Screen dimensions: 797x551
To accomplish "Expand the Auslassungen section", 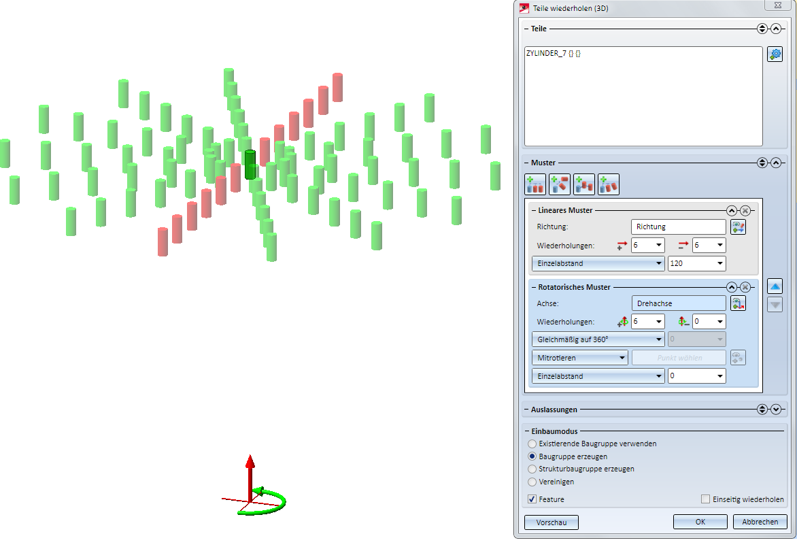I will click(776, 410).
